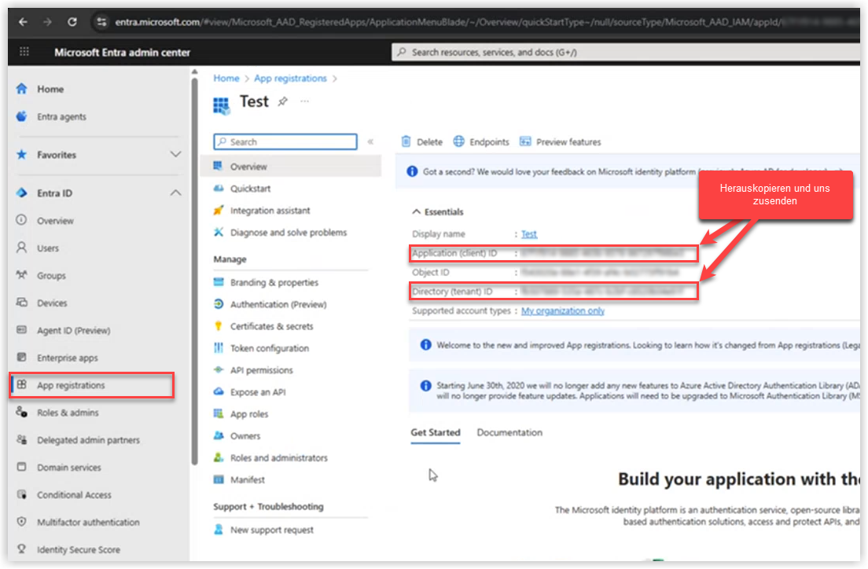Open the more options ellipsis beside Test
The width and height of the screenshot is (868, 569).
click(305, 101)
